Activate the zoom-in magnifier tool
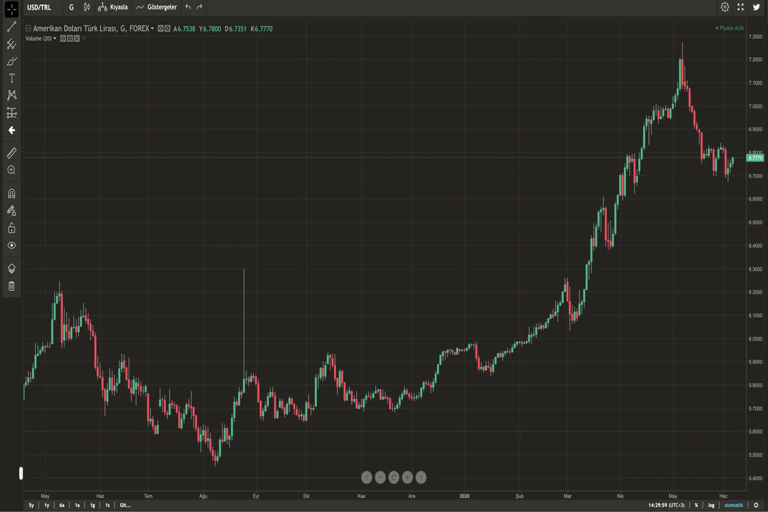This screenshot has width=768, height=512. (x=12, y=170)
